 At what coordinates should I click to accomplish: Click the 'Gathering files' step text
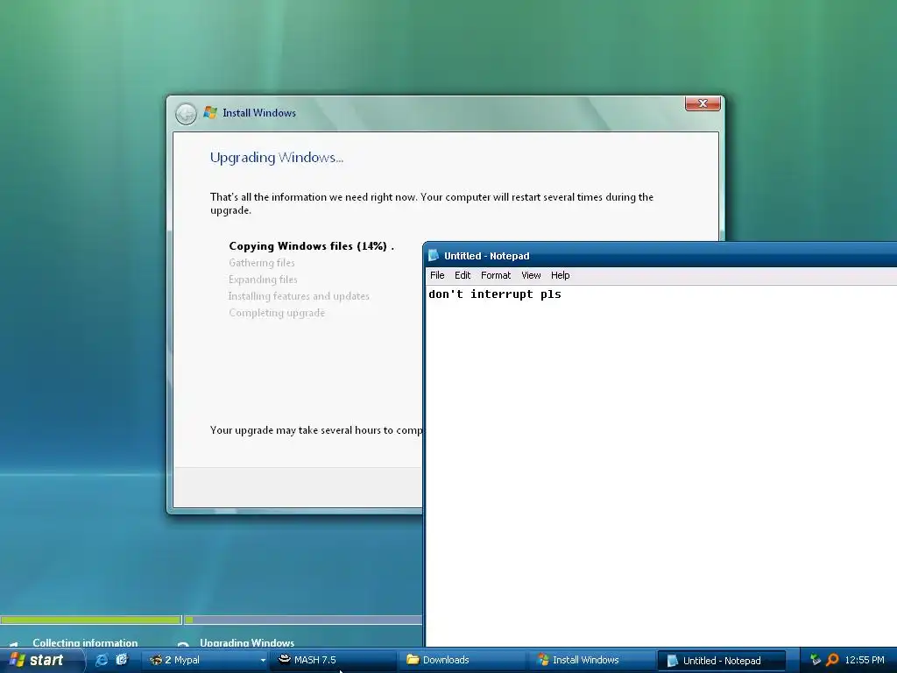tap(261, 263)
